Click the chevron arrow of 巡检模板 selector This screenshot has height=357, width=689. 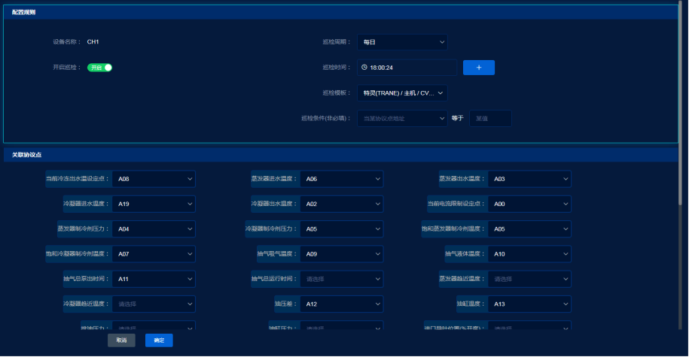(x=441, y=93)
